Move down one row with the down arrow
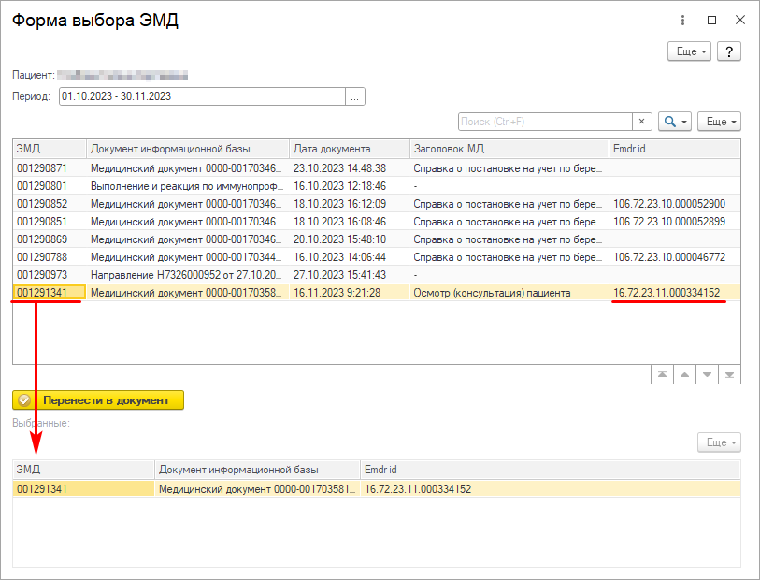This screenshot has height=580, width=760. pos(708,374)
